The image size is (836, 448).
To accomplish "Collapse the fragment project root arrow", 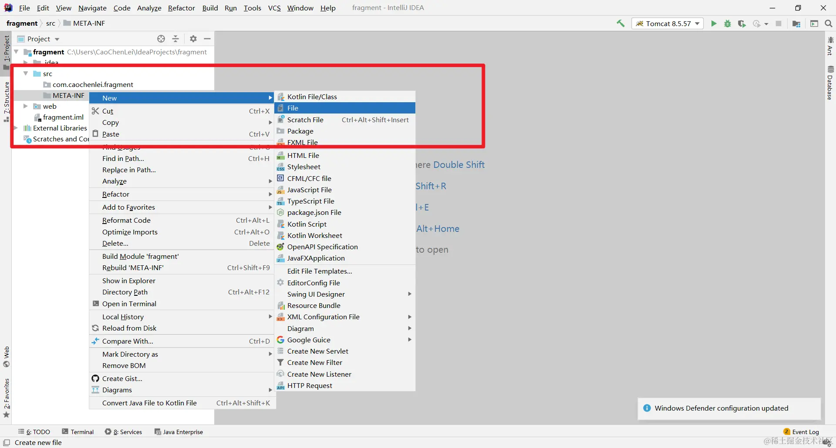I will click(x=17, y=52).
